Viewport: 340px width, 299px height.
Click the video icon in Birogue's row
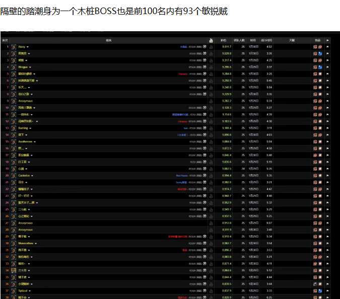pos(211,67)
